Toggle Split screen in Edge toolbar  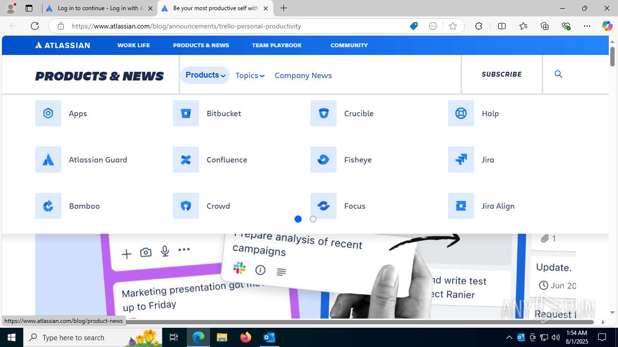pyautogui.click(x=502, y=26)
